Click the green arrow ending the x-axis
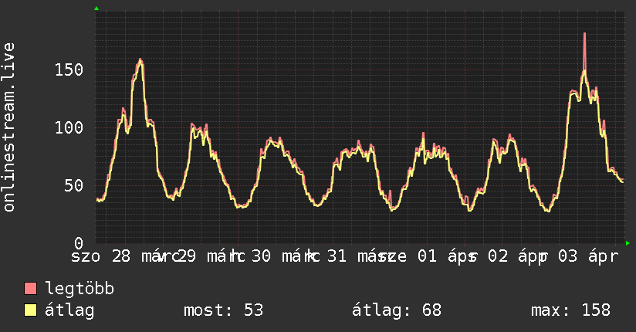This screenshot has height=332, width=636. tap(628, 243)
